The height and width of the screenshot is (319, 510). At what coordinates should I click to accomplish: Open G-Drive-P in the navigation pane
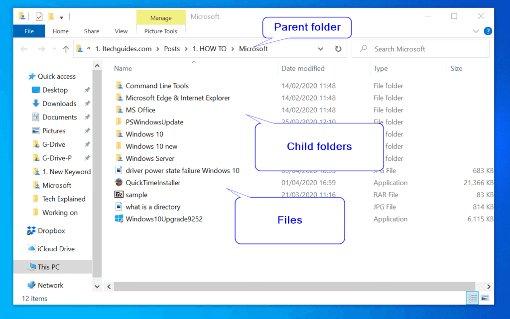click(x=52, y=158)
